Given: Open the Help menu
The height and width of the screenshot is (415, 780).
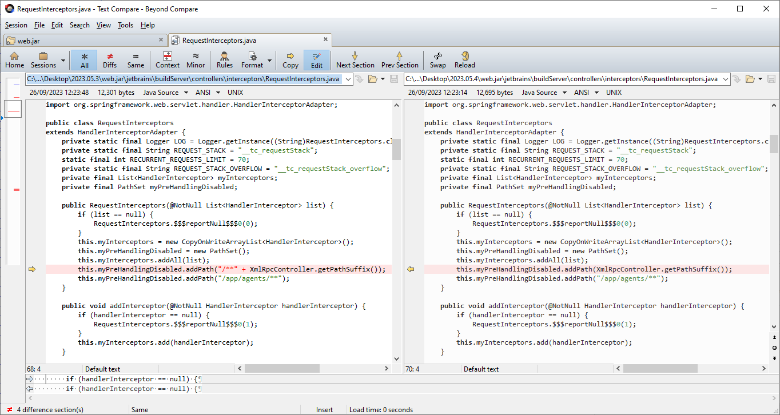Looking at the screenshot, I should pyautogui.click(x=148, y=25).
